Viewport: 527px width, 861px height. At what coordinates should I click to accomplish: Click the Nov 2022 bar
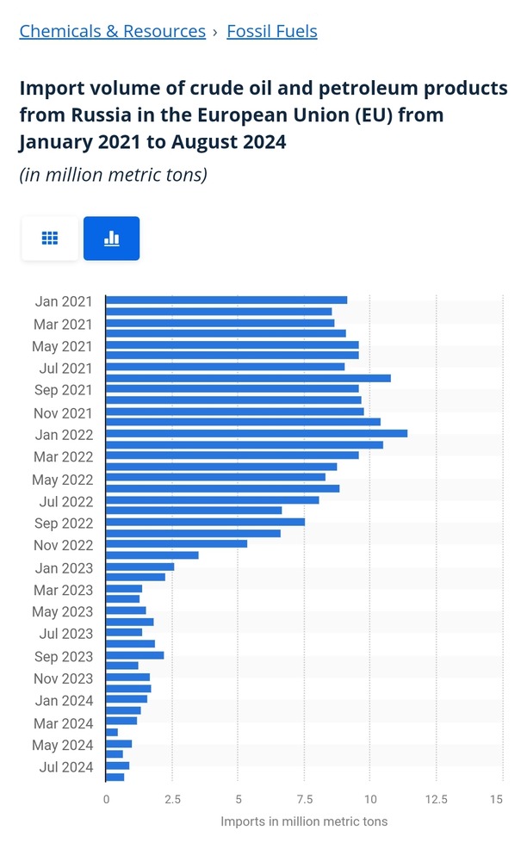[x=176, y=544]
